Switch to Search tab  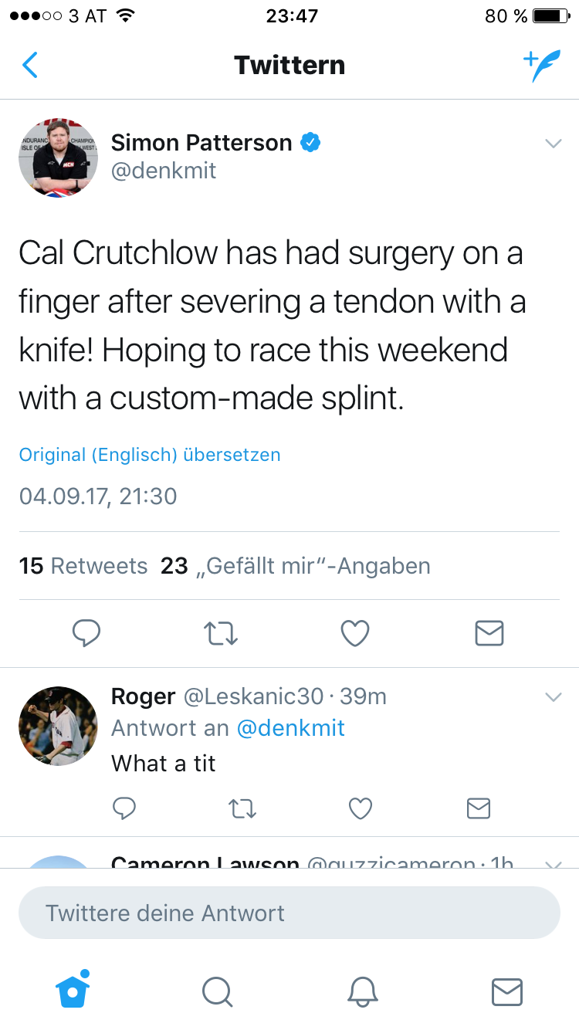[217, 991]
